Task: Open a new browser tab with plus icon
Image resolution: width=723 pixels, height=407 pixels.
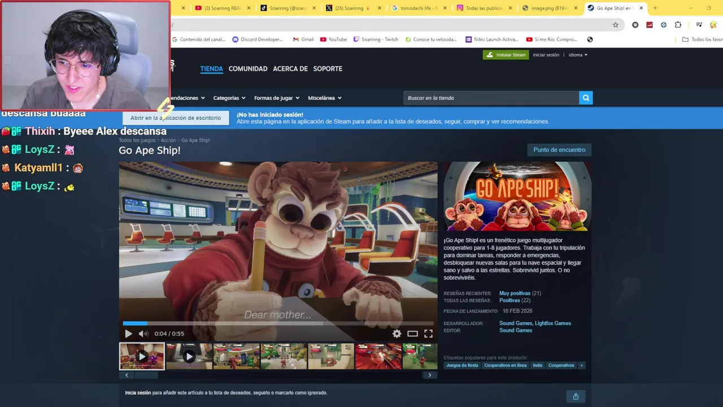Action: click(x=655, y=8)
